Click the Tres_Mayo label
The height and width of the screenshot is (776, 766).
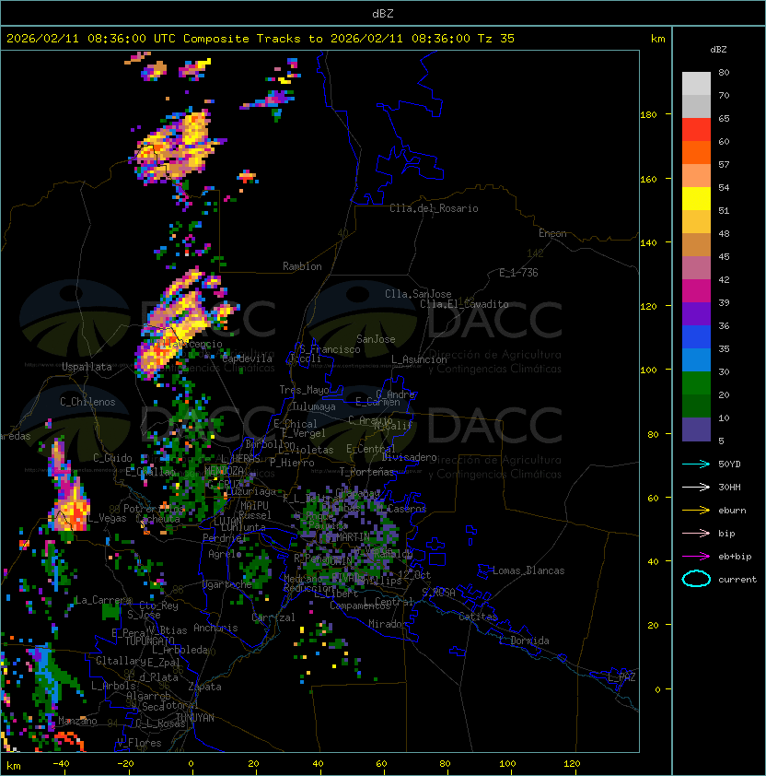304,390
